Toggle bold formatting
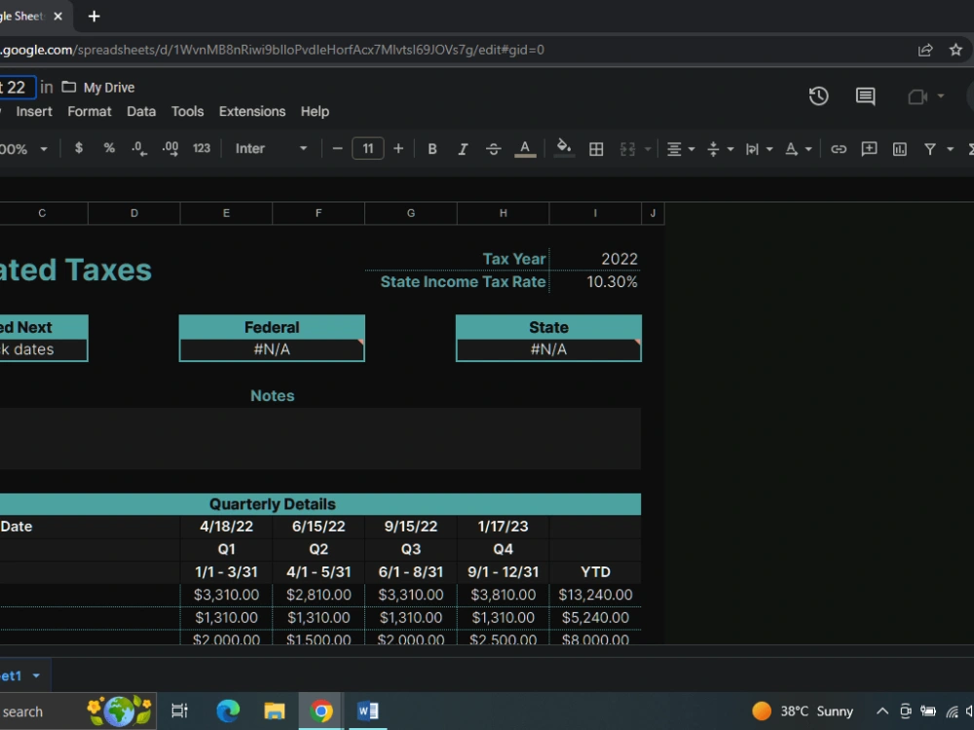Screen dimensions: 974x730 tap(431, 149)
